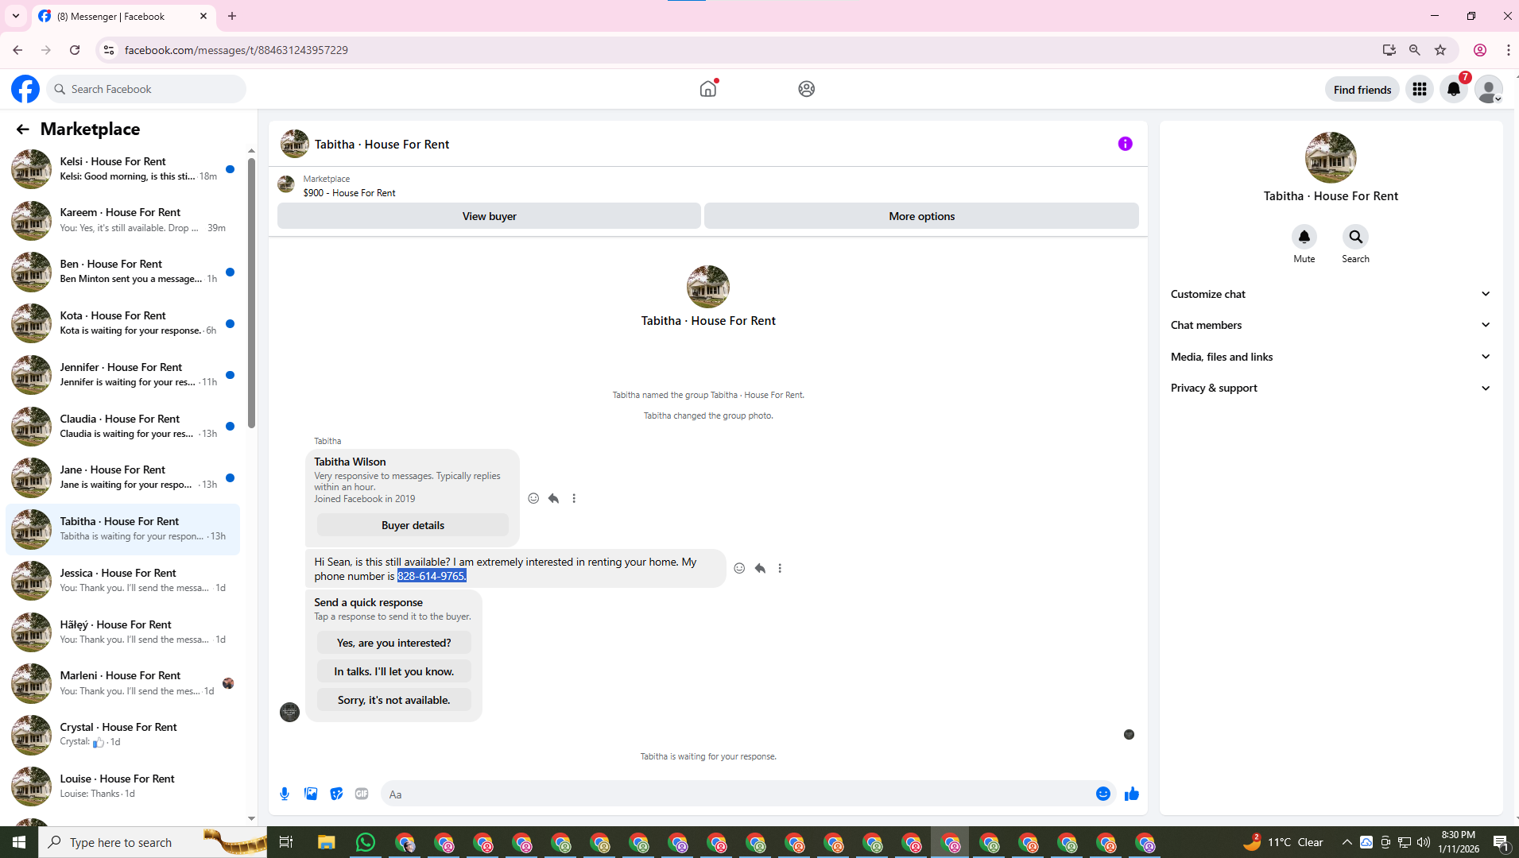Choose a GIF icon
The width and height of the screenshot is (1519, 858).
click(x=362, y=794)
